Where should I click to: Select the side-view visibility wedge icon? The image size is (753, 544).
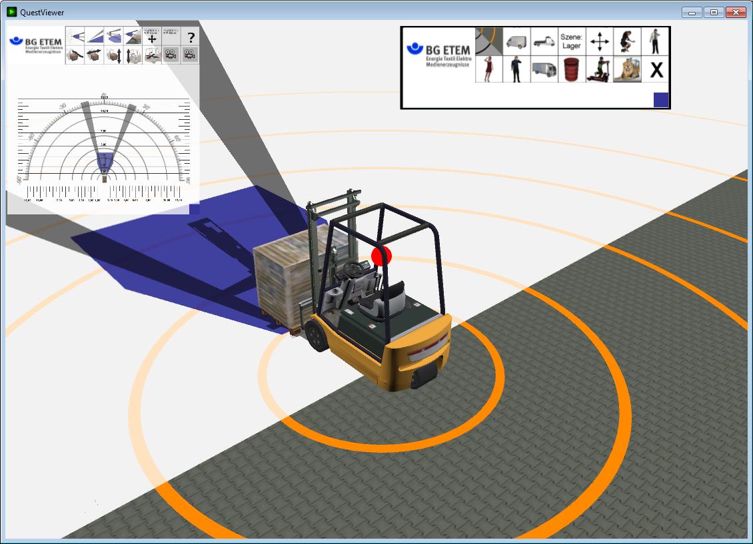[94, 36]
